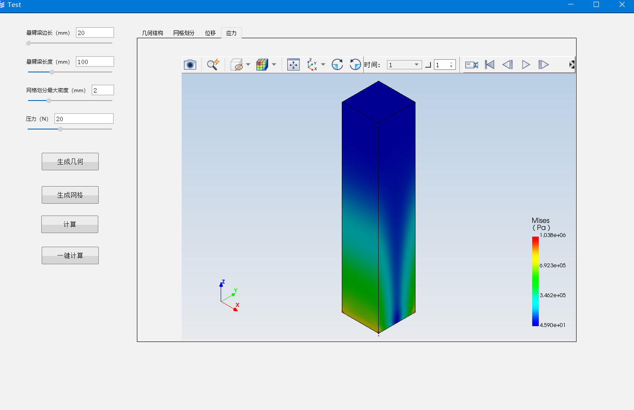Click the legend value 6.923e+05
Screen dimensions: 634x410
553,266
